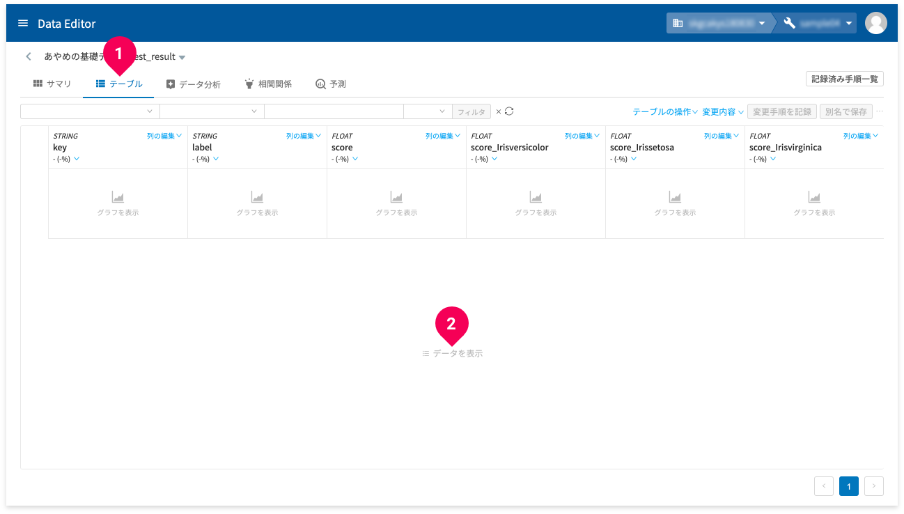904x514 pixels.
Task: Open the テーブルの操作 menu
Action: [x=665, y=111]
